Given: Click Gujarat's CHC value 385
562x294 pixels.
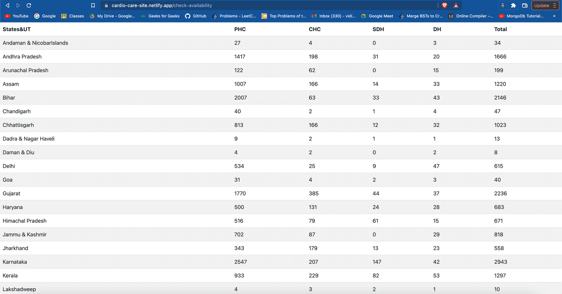Looking at the screenshot, I should 314,193.
